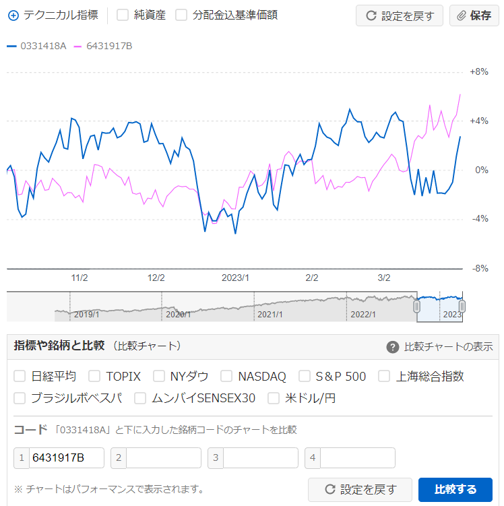This screenshot has width=504, height=506.
Task: Click -4% y-axis label
Action: click(x=480, y=219)
